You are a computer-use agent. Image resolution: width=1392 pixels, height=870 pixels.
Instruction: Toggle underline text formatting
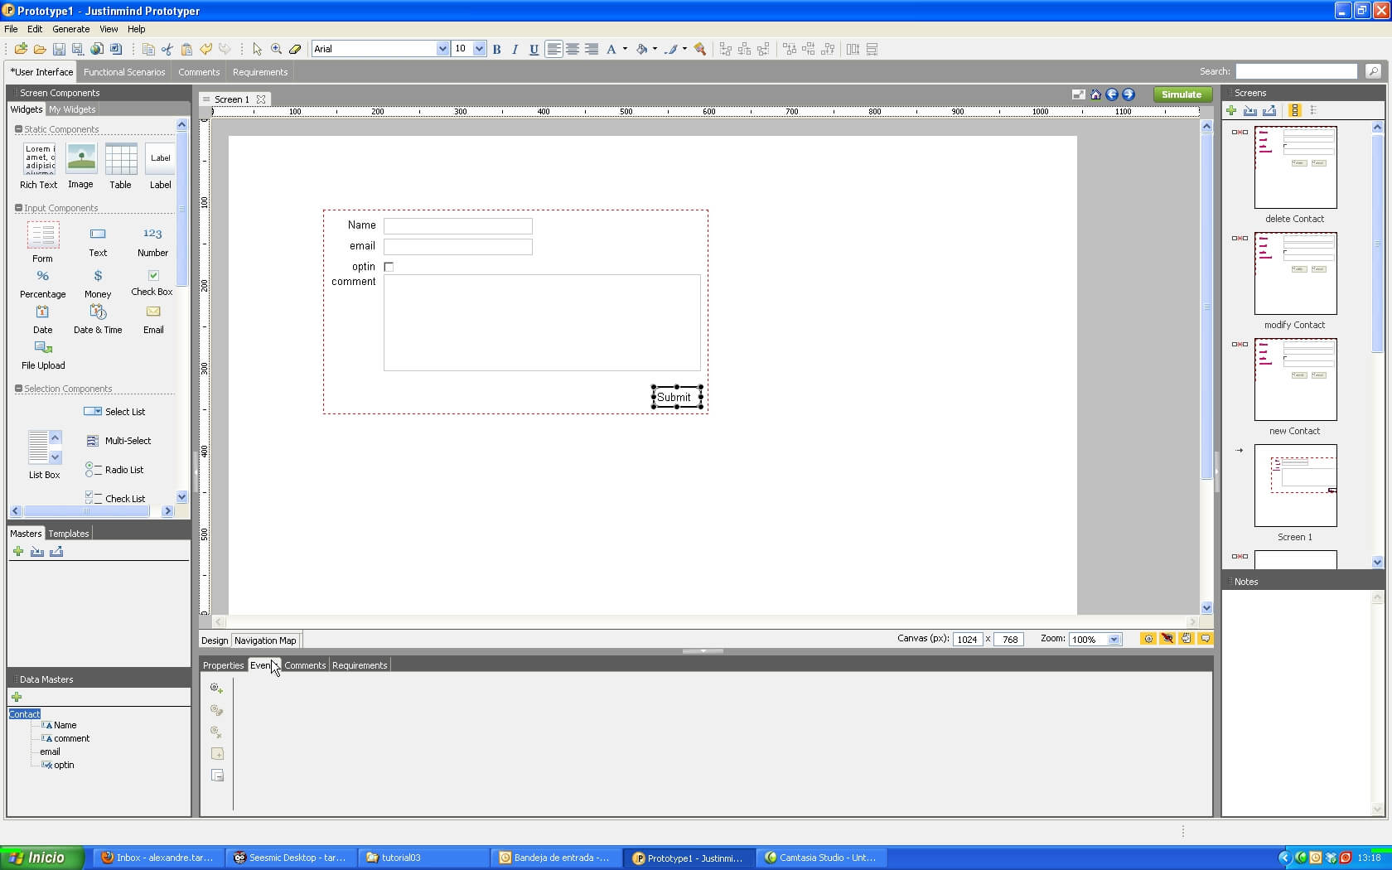tap(534, 49)
